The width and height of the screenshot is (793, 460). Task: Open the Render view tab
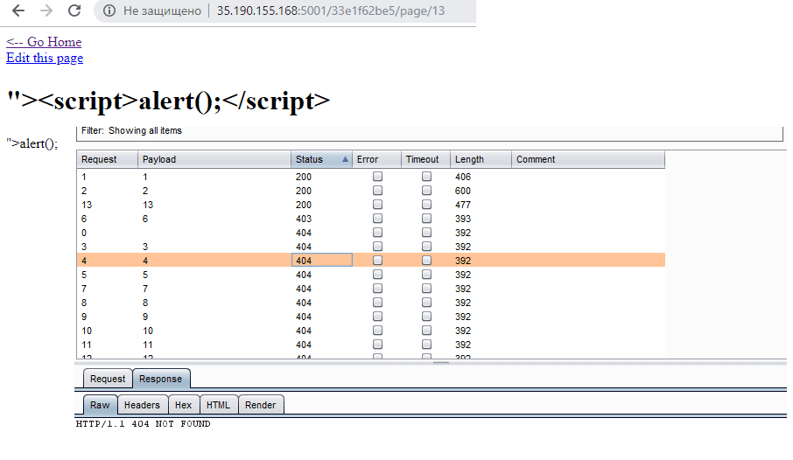pos(261,405)
